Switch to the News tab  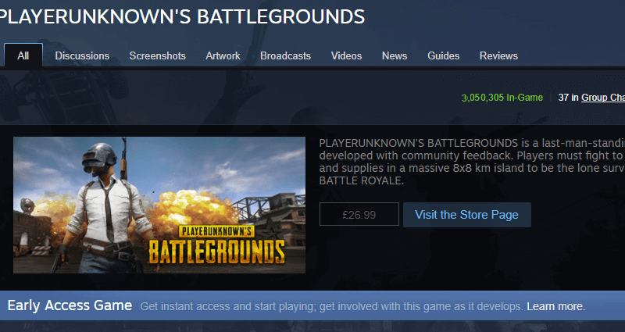coord(395,55)
